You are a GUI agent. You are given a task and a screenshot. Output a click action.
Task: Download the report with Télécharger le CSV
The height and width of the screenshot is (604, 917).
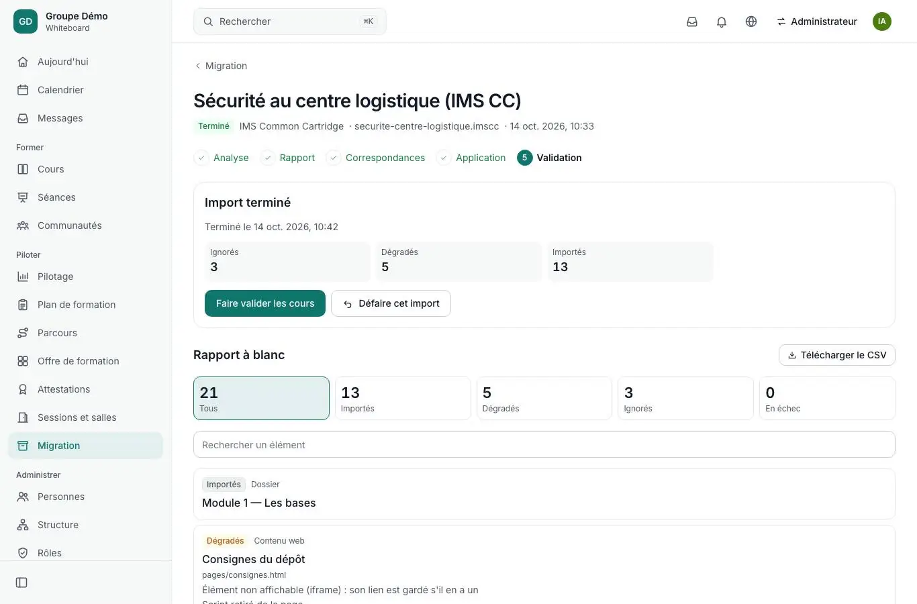click(x=837, y=355)
